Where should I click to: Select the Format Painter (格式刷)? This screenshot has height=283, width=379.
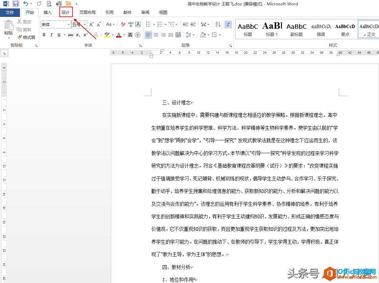coord(26,37)
